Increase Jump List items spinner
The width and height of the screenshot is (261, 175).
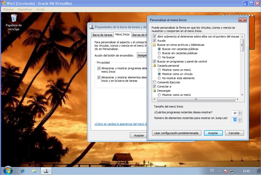point(240,118)
